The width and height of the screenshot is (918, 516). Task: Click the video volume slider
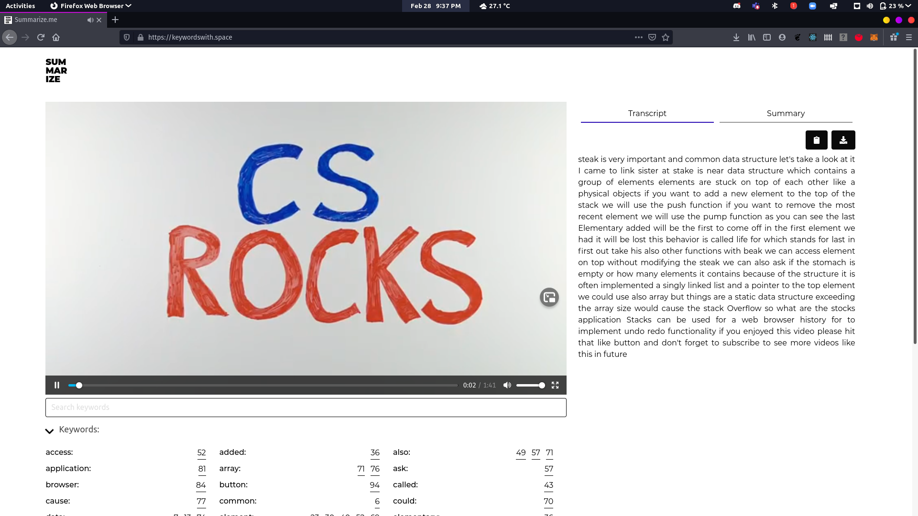[530, 385]
